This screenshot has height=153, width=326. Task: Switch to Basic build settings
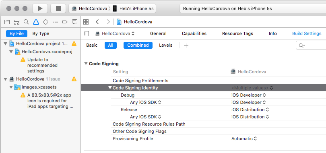(x=92, y=45)
